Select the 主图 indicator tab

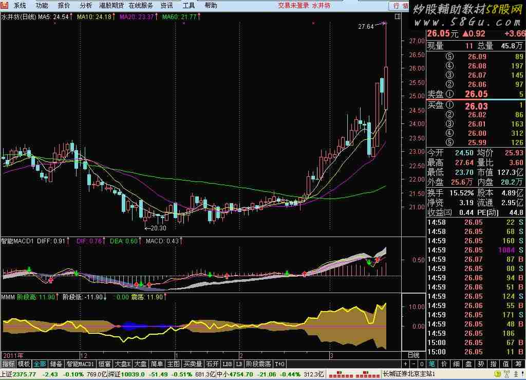[174, 364]
